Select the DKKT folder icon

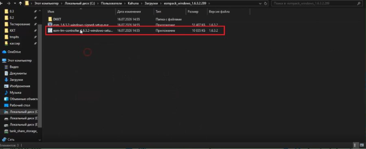pyautogui.click(x=50, y=19)
